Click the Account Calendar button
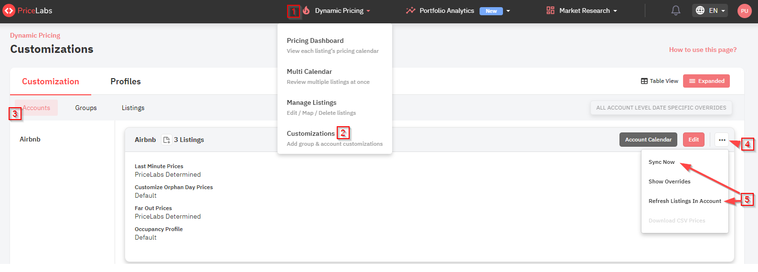The image size is (758, 272). [648, 140]
